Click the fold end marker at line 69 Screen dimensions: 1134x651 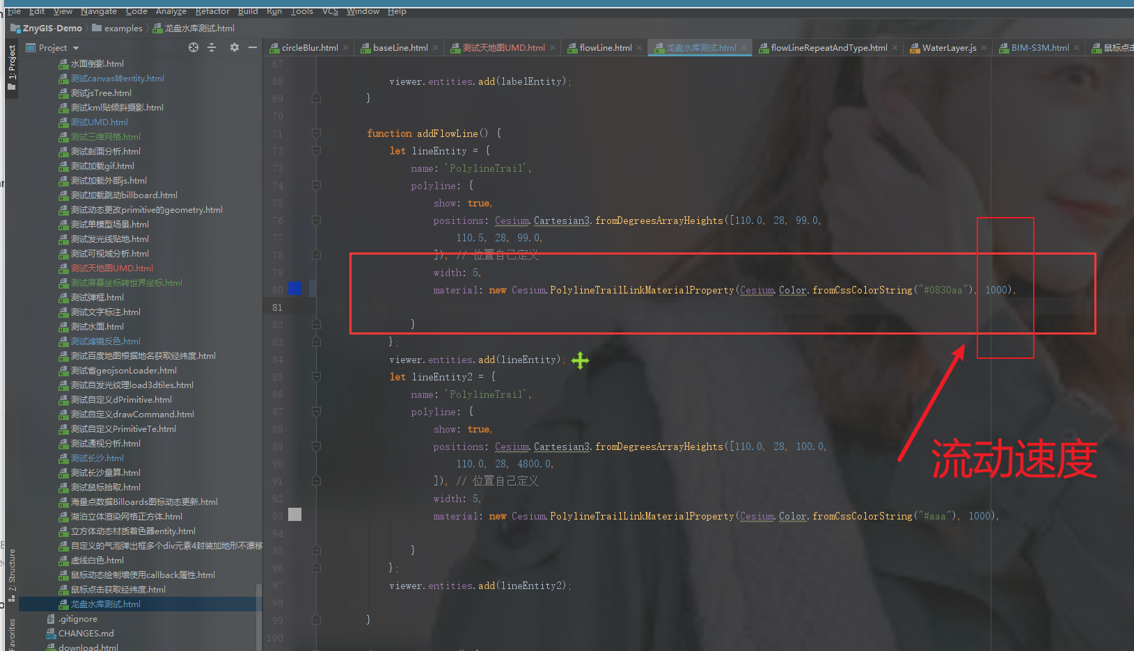316,98
